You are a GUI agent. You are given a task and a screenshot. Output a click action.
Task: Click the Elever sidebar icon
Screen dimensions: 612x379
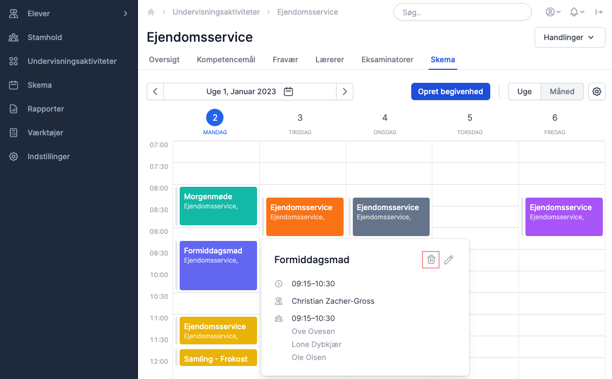point(14,14)
